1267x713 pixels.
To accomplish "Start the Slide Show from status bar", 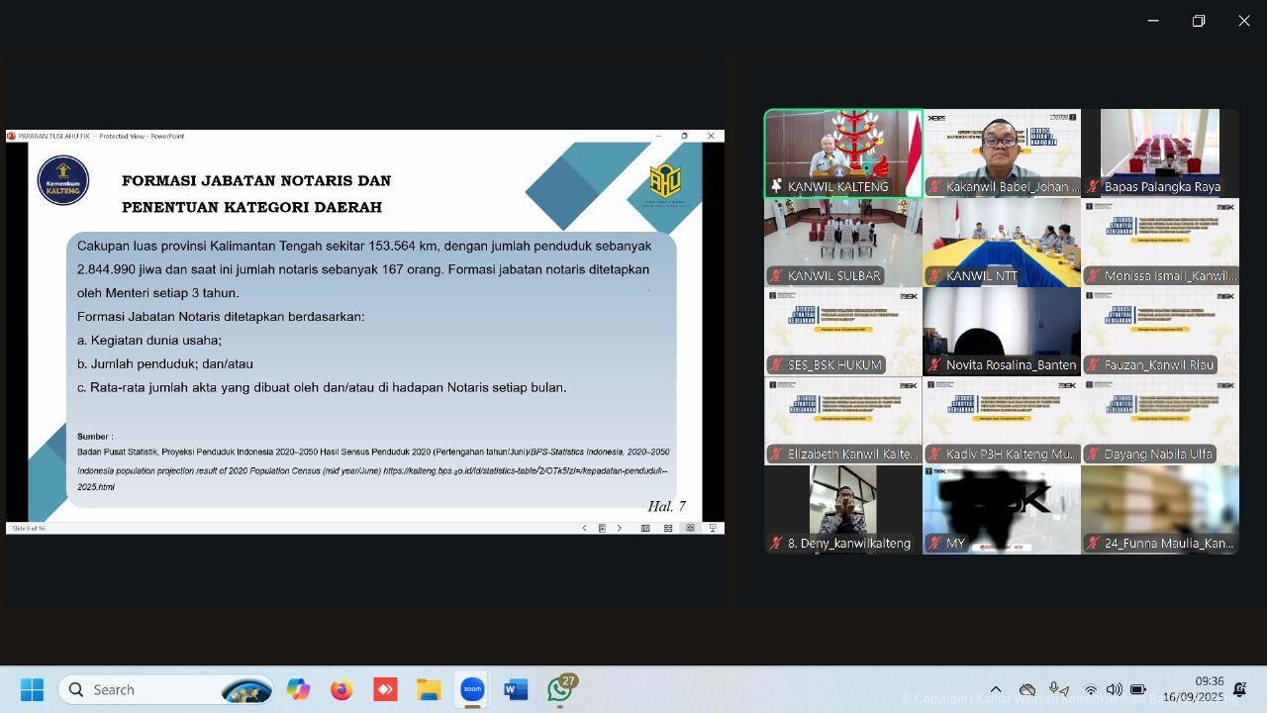I will click(712, 528).
